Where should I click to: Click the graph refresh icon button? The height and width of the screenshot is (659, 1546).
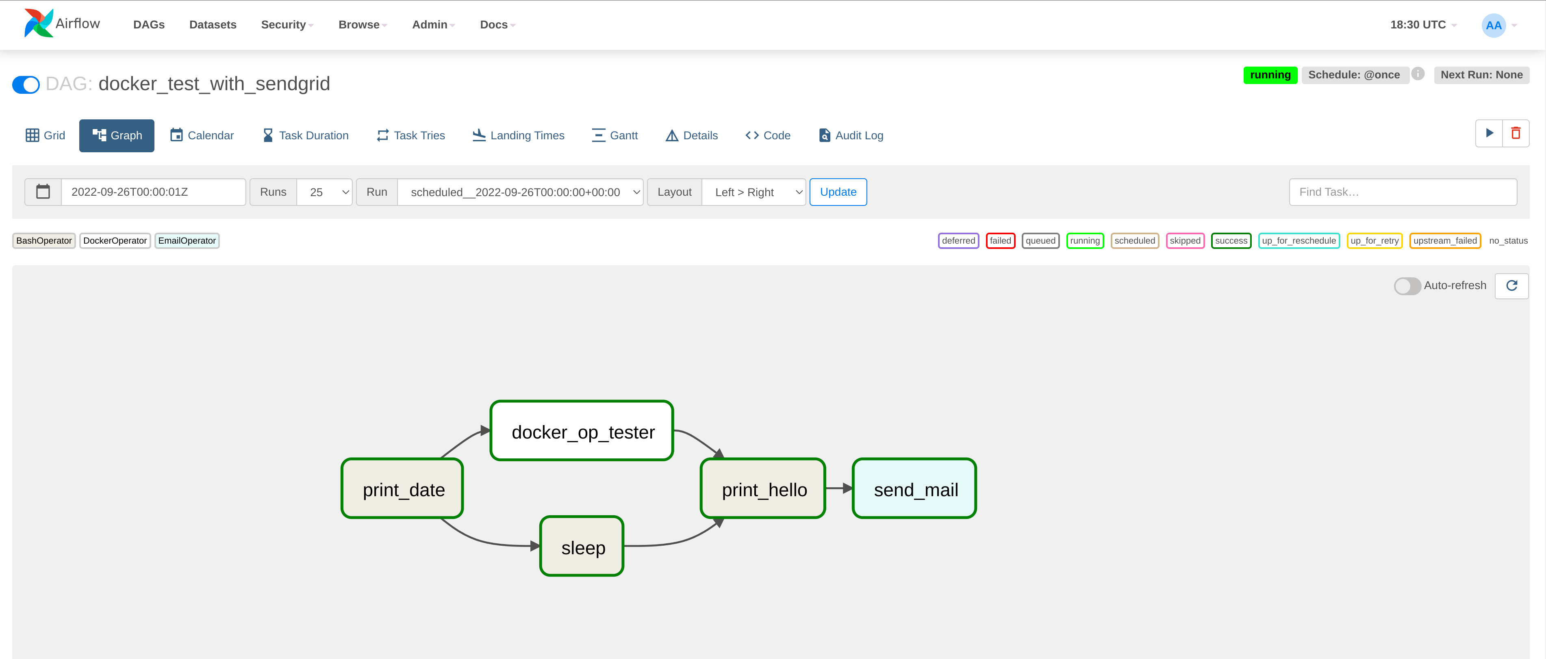1511,285
